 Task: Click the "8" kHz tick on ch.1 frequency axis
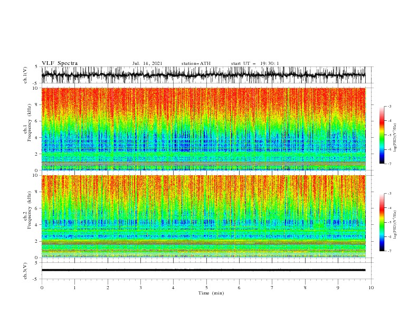[x=36, y=104]
